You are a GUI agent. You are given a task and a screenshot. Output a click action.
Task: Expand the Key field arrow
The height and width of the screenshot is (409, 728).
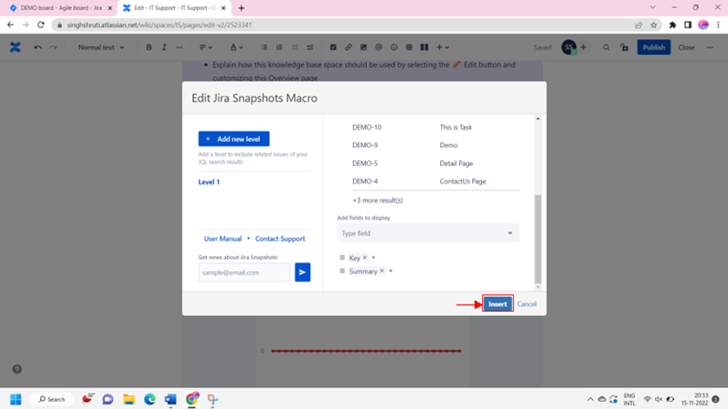[x=373, y=257]
